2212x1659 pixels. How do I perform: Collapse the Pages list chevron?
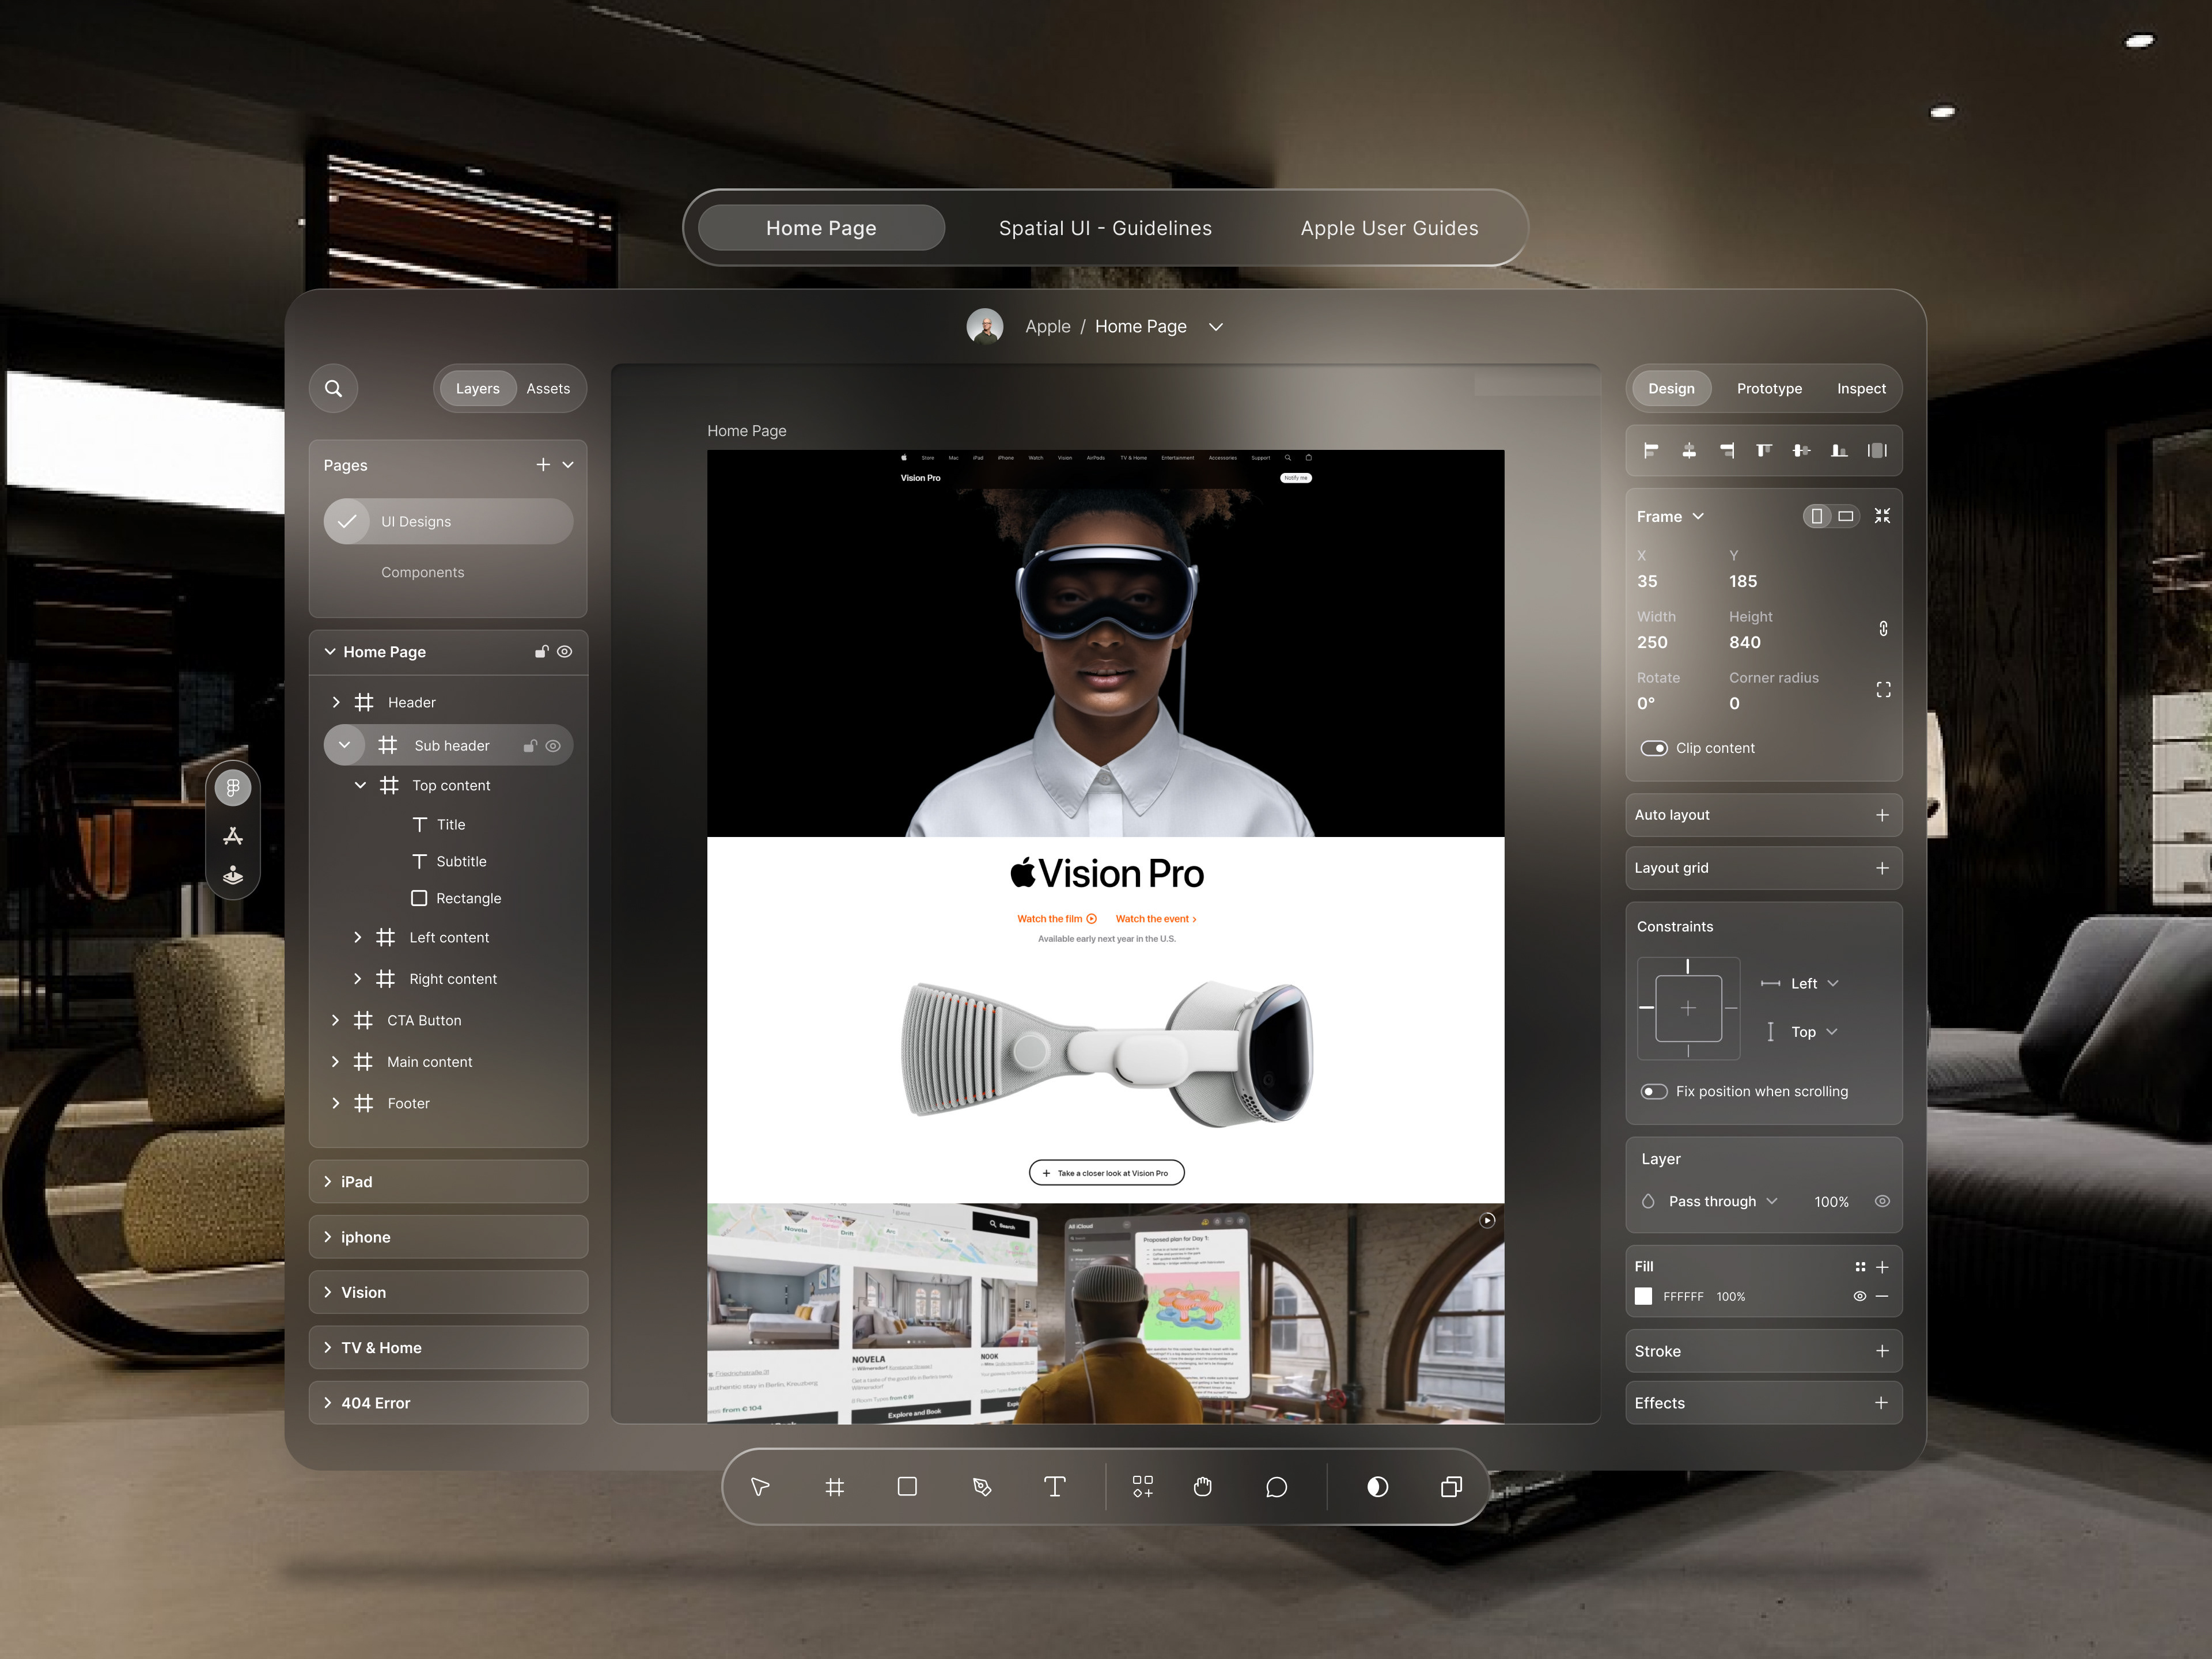click(568, 465)
